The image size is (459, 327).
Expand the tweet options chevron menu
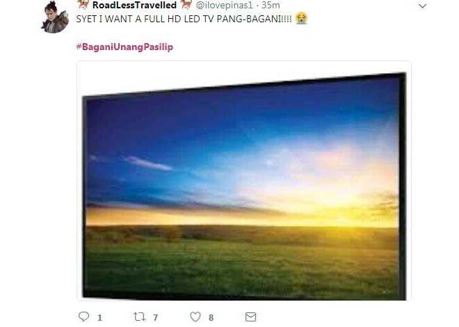[422, 6]
